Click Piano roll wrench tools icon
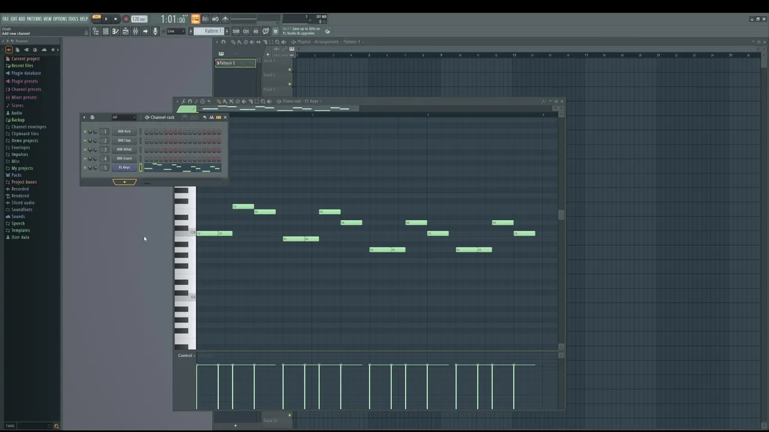Screen dimensions: 769x432 coord(184,101)
